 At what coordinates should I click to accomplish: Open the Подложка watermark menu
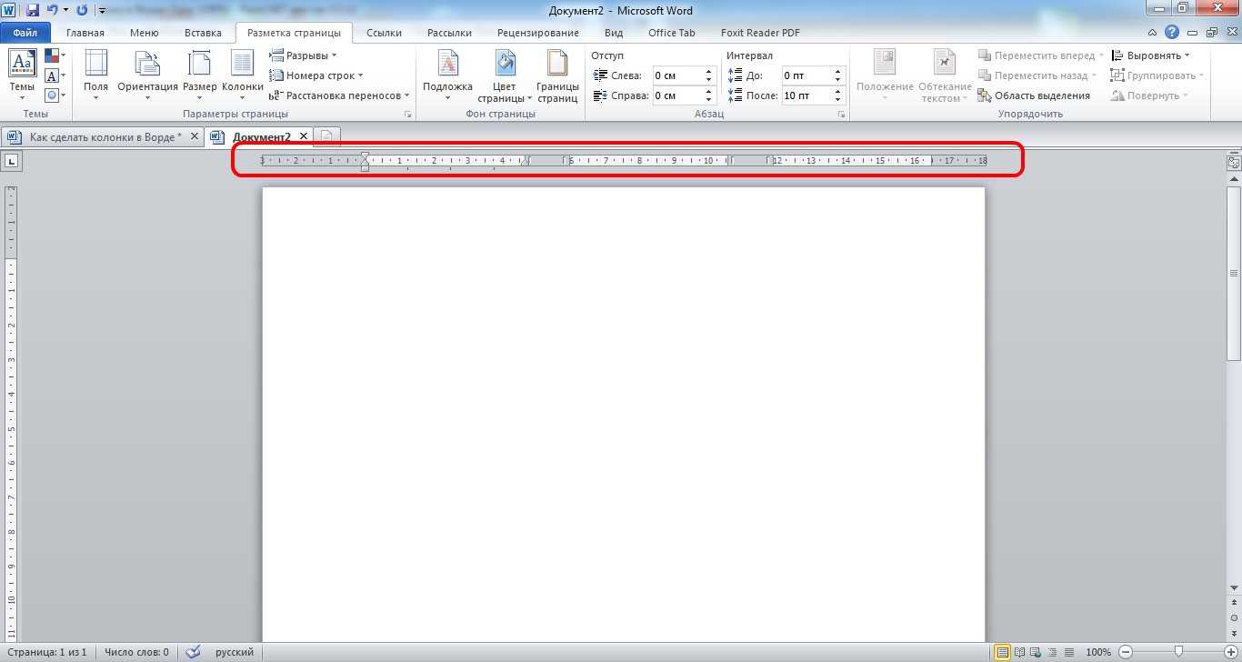pos(447,75)
